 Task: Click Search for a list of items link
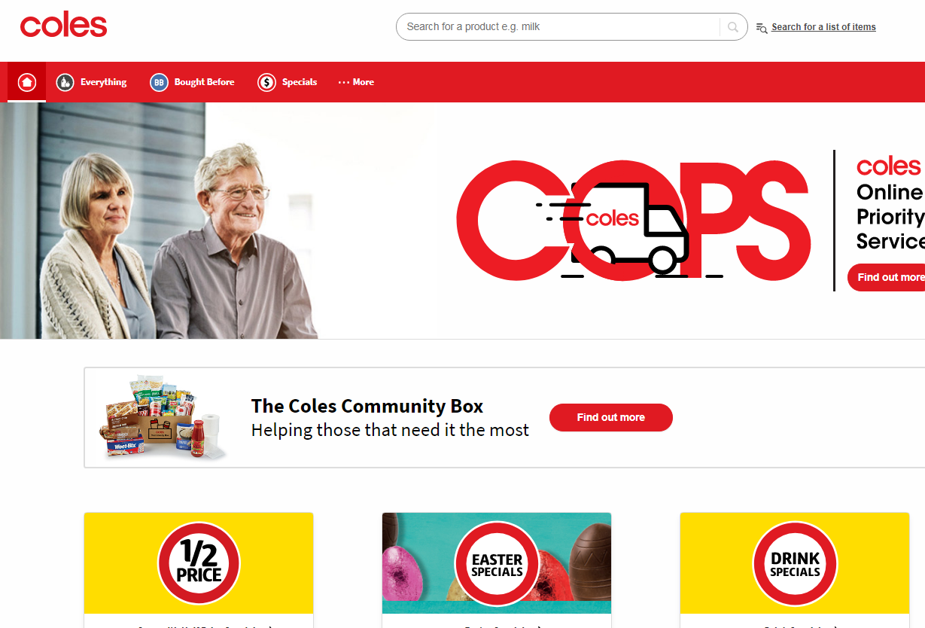coord(823,27)
